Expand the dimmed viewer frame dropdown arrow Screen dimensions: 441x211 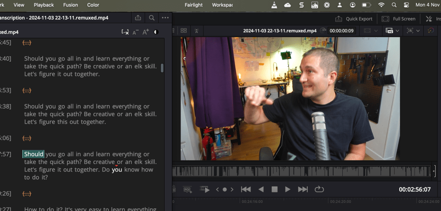click(x=376, y=31)
